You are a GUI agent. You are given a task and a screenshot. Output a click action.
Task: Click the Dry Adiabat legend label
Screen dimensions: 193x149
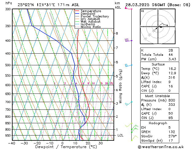click(x=90, y=19)
